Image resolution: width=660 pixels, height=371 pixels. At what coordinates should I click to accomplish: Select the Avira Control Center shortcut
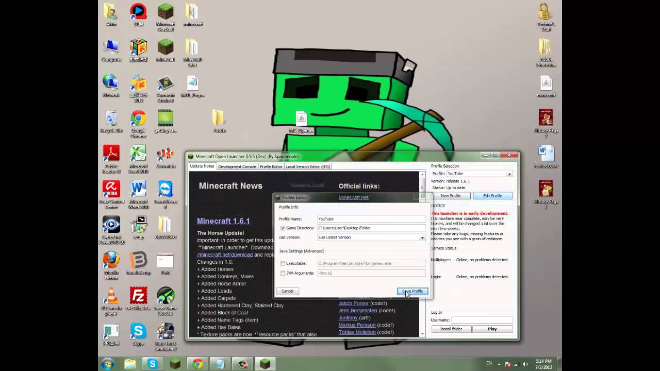[x=111, y=195]
